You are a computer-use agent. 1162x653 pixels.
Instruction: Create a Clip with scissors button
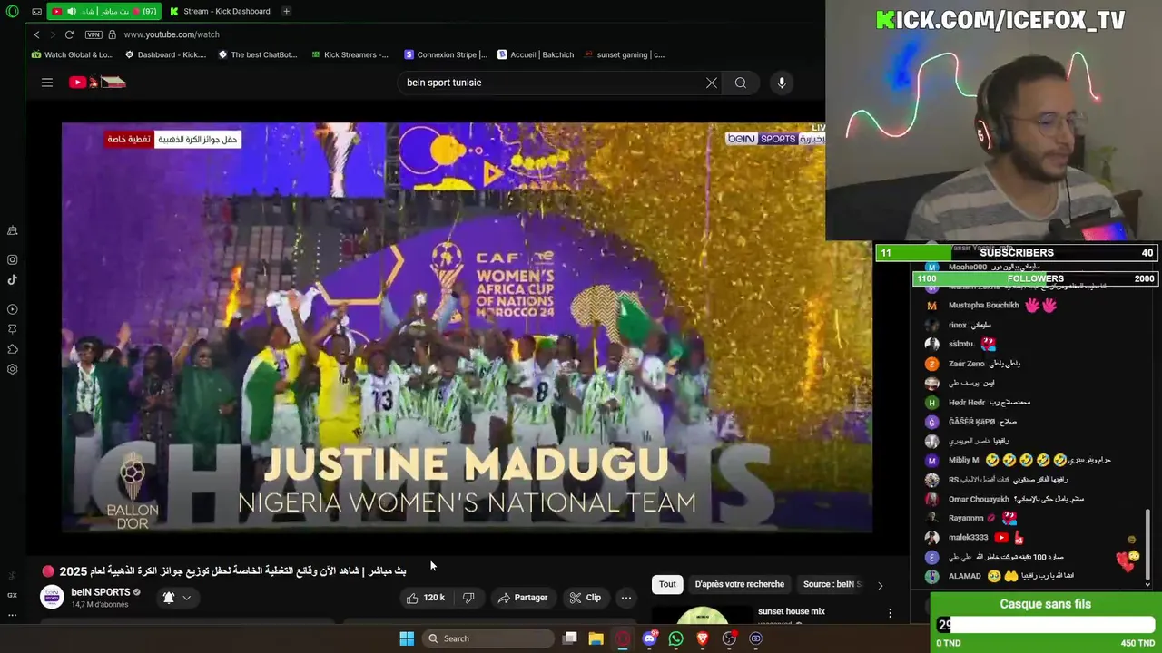click(585, 598)
